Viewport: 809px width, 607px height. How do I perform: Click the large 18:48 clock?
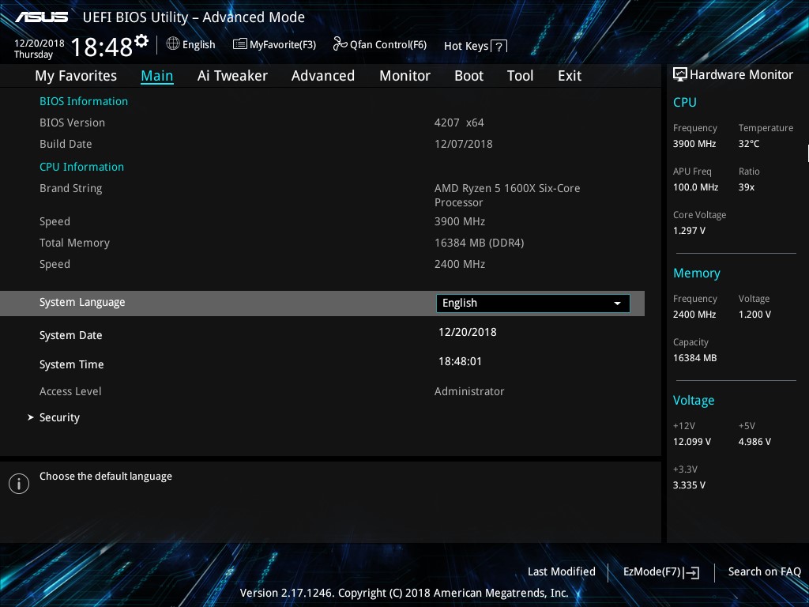pyautogui.click(x=102, y=47)
